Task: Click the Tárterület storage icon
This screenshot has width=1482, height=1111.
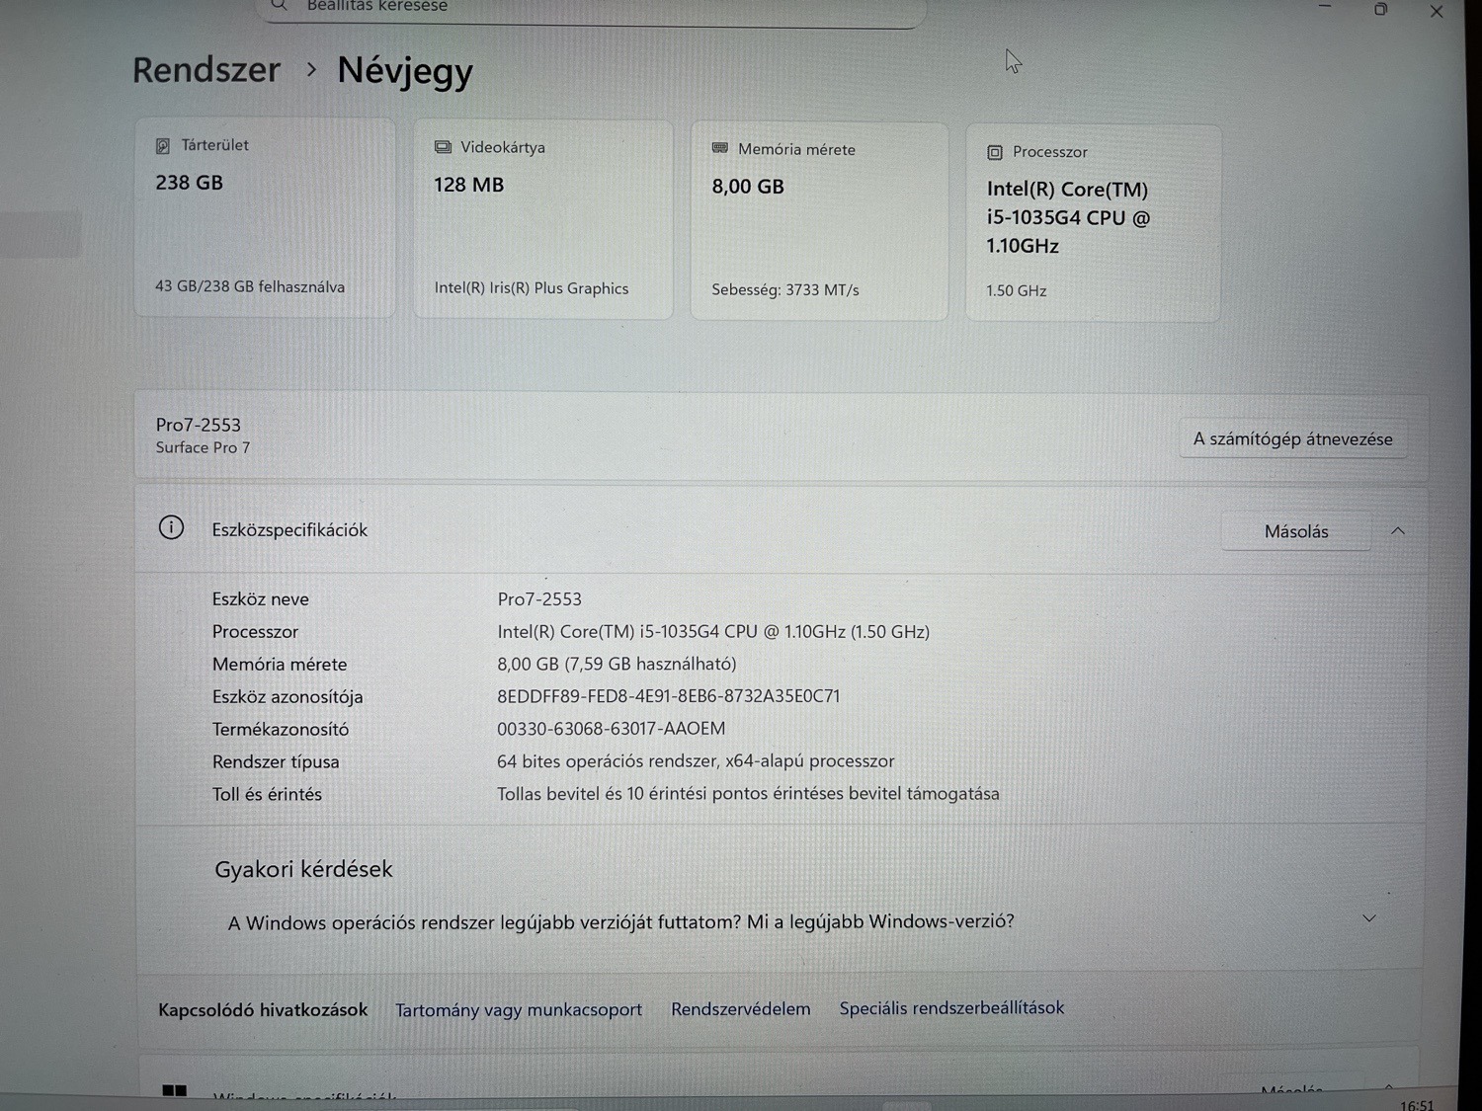Action: click(163, 146)
